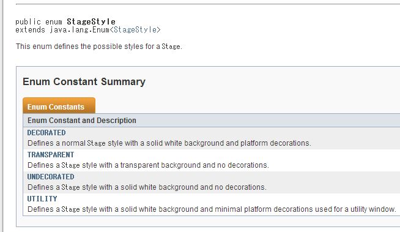
Task: Click the UNDECORATED description about no decorations
Action: pyautogui.click(x=147, y=187)
